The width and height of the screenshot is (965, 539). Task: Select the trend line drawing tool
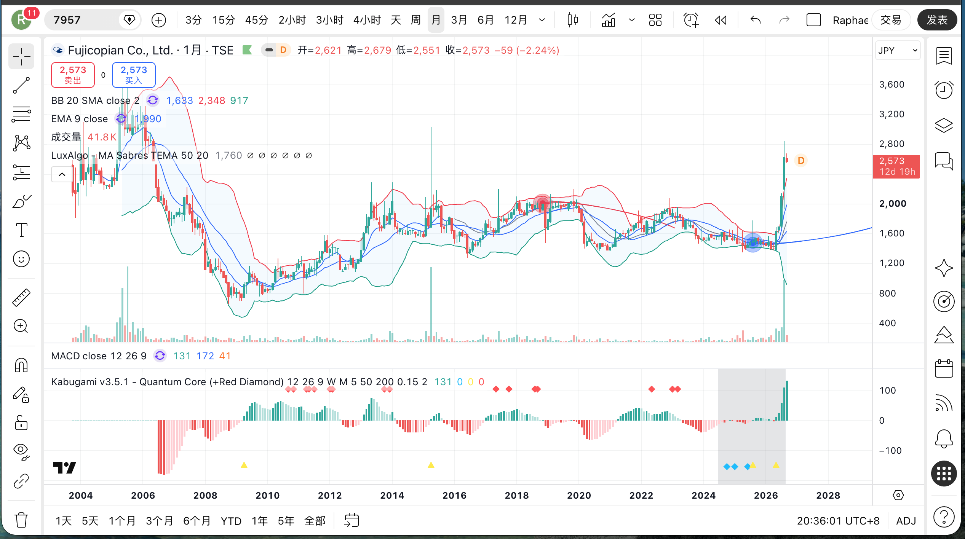click(21, 85)
